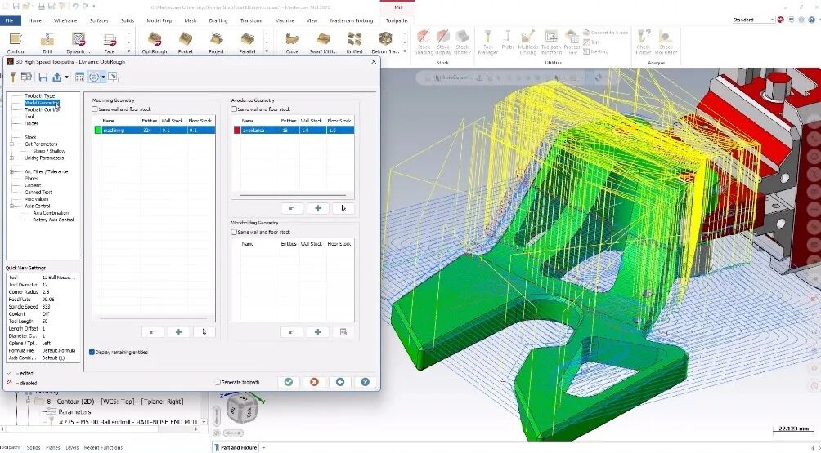This screenshot has width=821, height=453.
Task: Toggle machining Same wall and floor stock
Action: (95, 109)
